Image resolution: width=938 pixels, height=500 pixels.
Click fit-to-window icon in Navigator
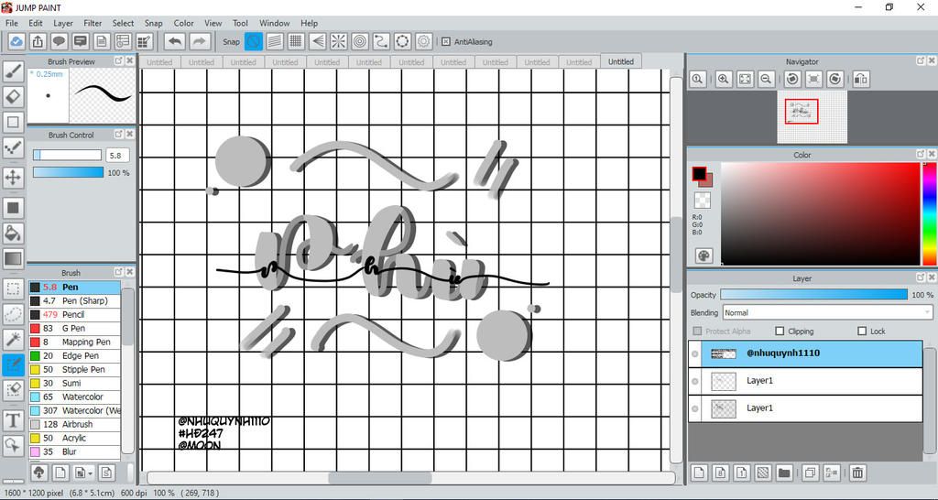[x=745, y=79]
